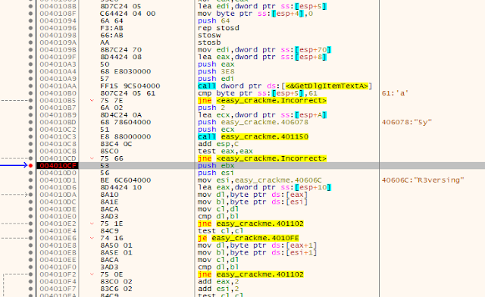This screenshot has height=297, width=485.
Task: Select the je easy_crackme.4010FE instruction
Action: pyautogui.click(x=249, y=238)
